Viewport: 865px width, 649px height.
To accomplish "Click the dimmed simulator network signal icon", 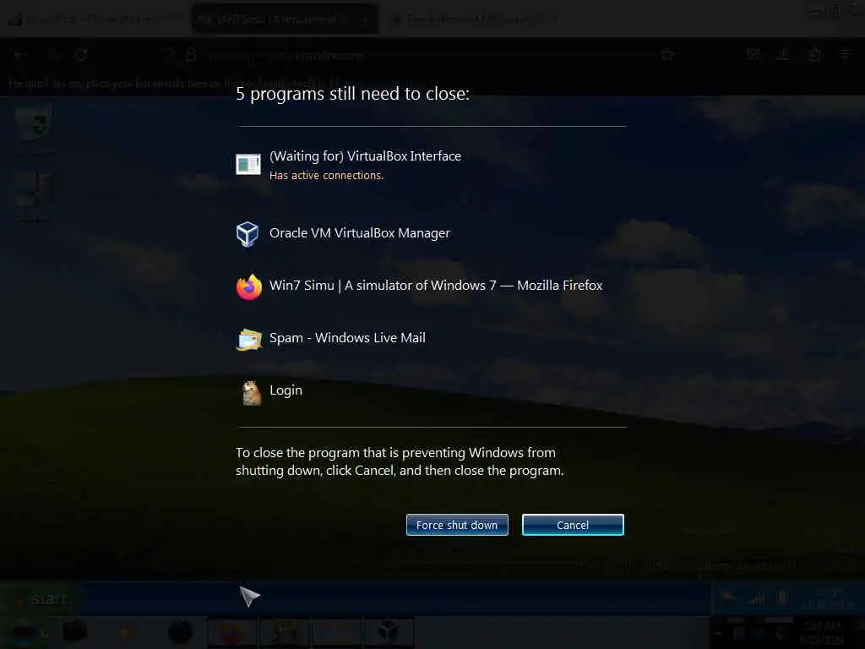I will coord(758,598).
